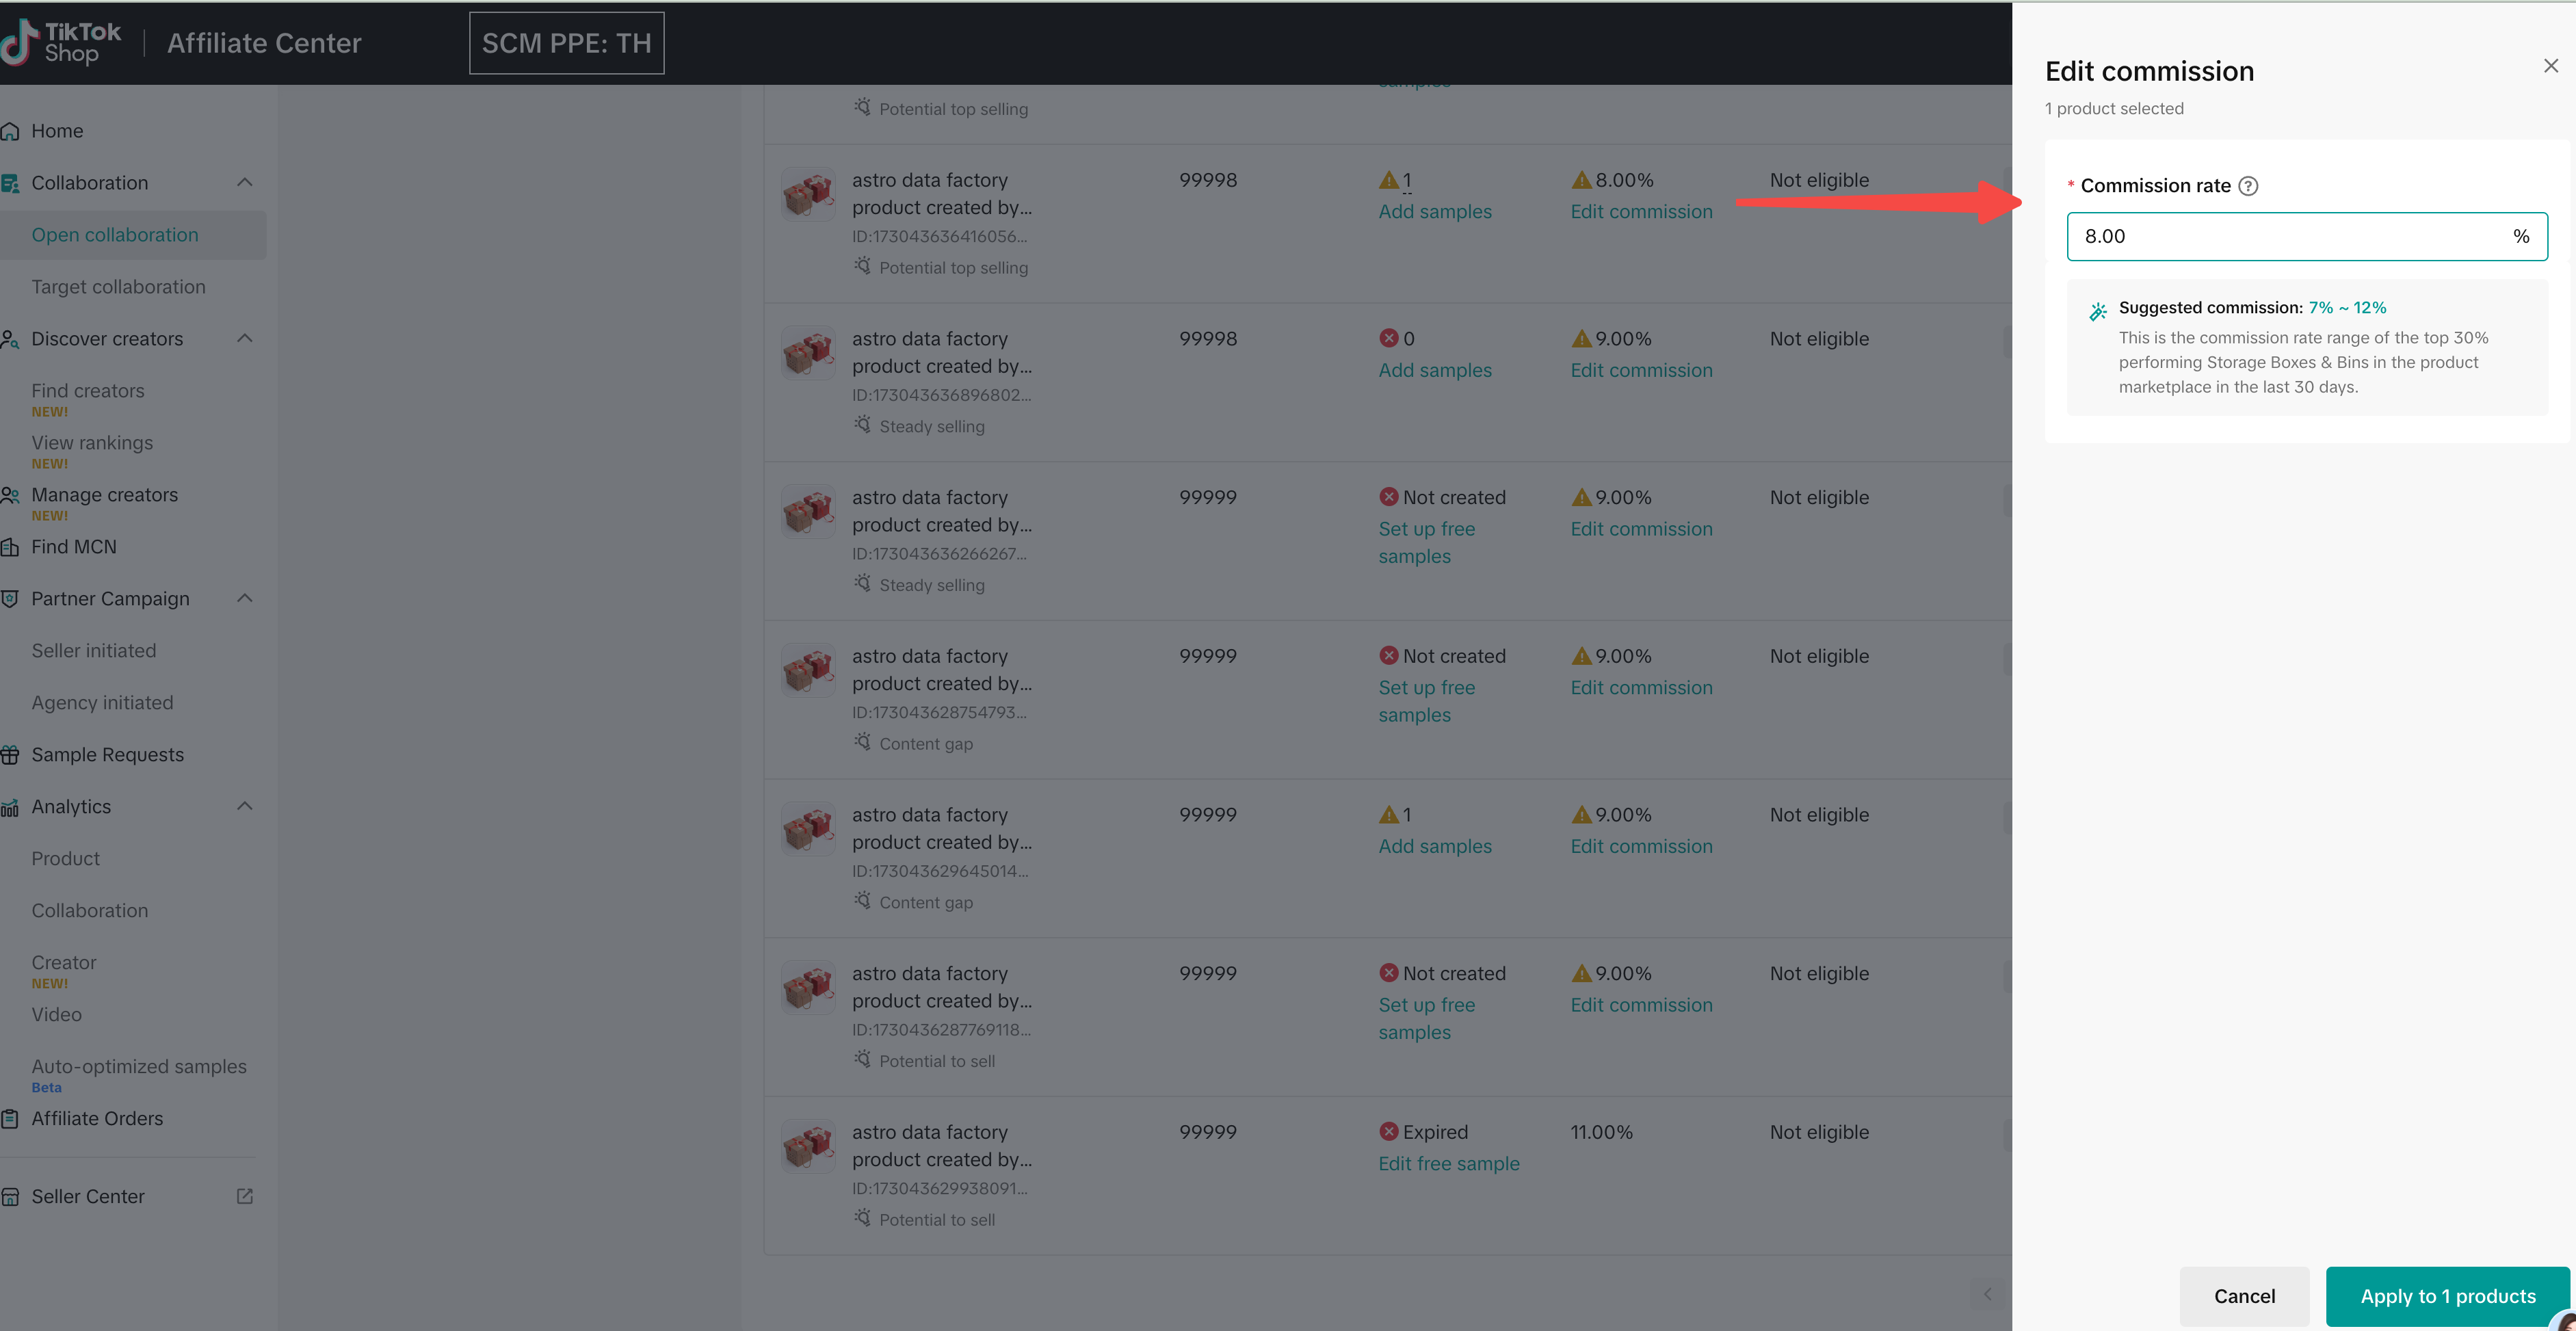Open Target collaboration menu item

118,287
